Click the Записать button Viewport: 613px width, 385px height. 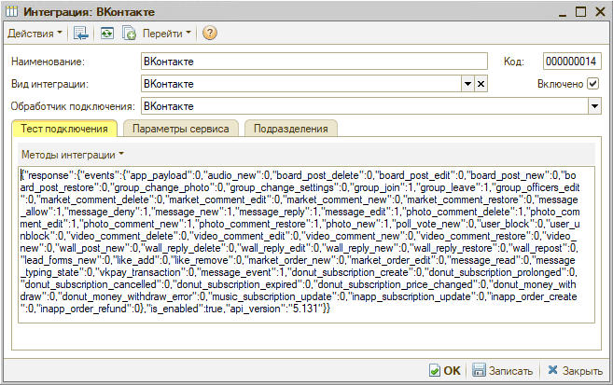[x=503, y=371]
